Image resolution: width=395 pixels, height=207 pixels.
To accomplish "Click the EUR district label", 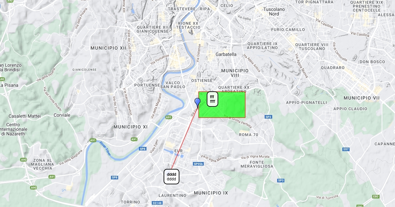I will 178,151.
